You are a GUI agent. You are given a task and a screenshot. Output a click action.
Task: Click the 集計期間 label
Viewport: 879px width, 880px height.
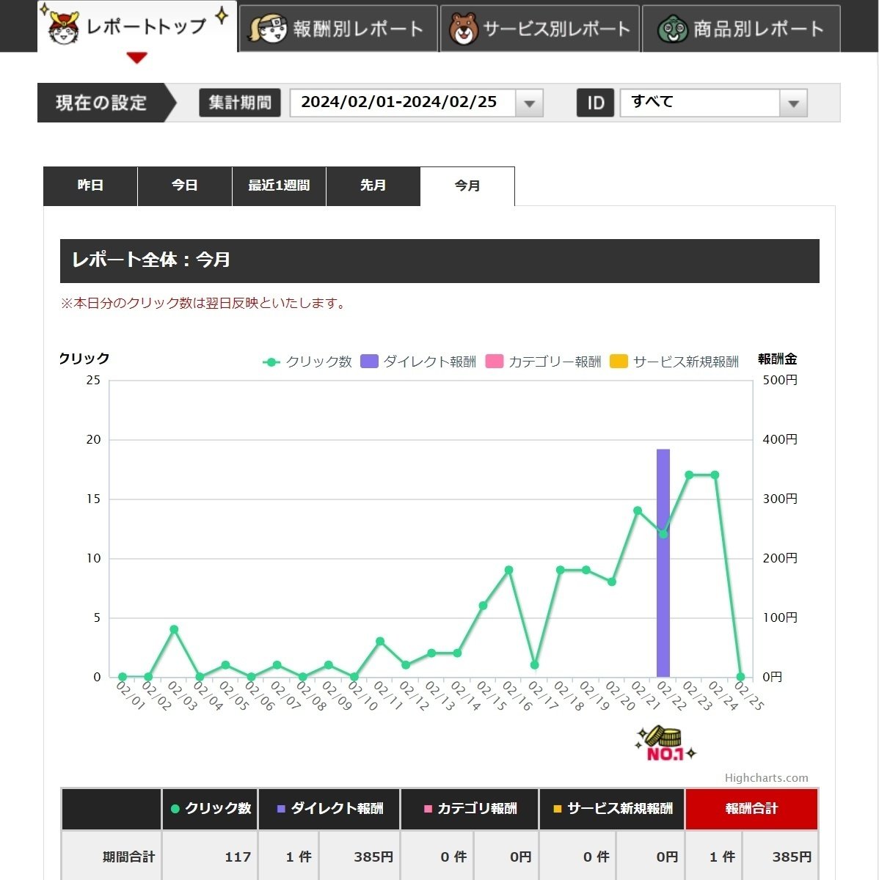(x=240, y=103)
